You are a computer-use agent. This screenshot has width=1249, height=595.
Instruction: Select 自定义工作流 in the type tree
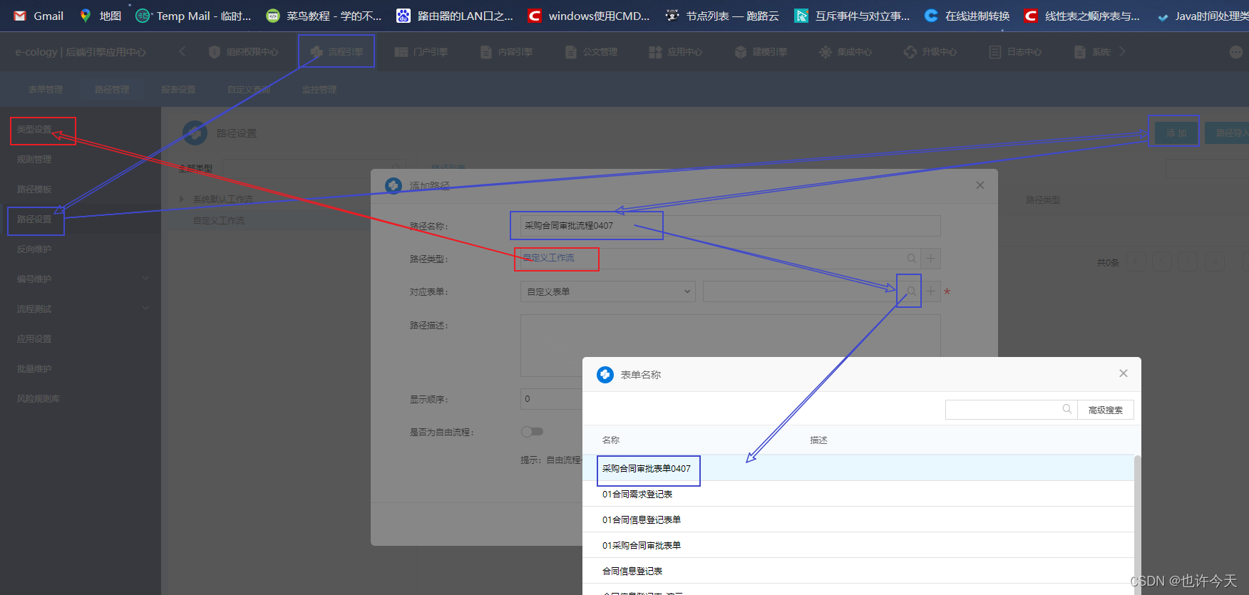pyautogui.click(x=219, y=221)
